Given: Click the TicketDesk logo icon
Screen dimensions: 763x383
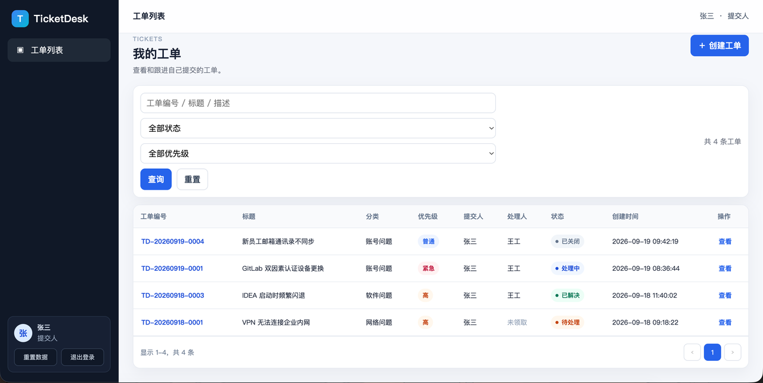Looking at the screenshot, I should point(20,18).
